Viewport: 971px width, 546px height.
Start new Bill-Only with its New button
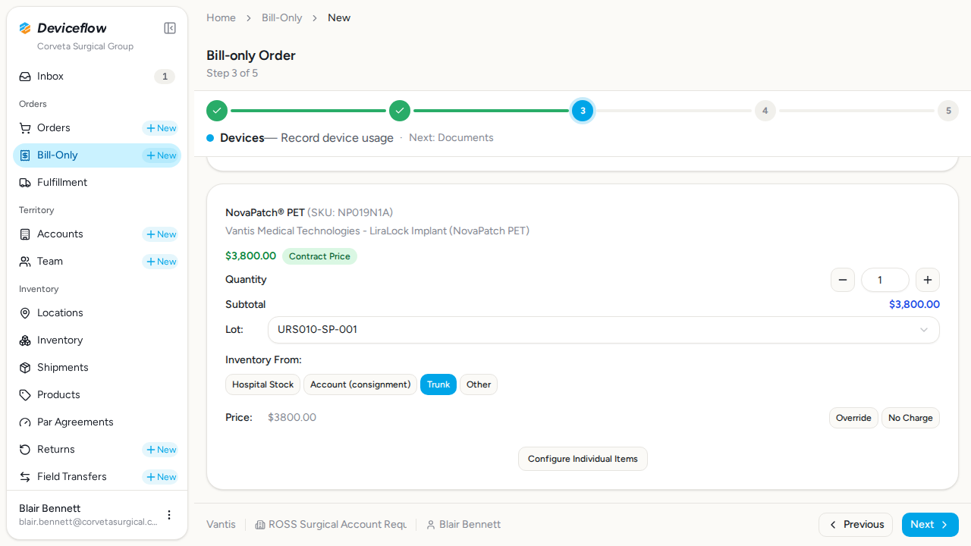pos(160,155)
